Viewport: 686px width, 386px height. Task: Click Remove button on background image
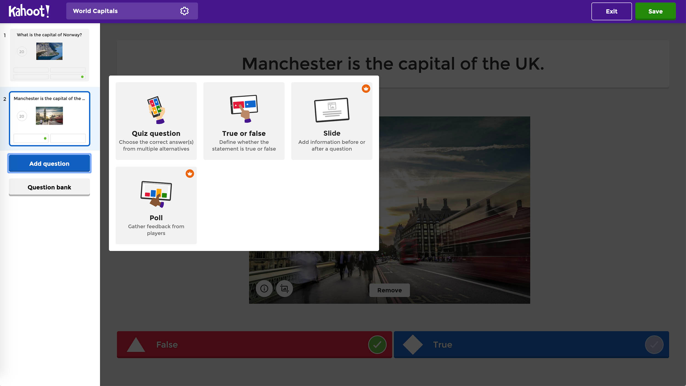click(x=389, y=290)
